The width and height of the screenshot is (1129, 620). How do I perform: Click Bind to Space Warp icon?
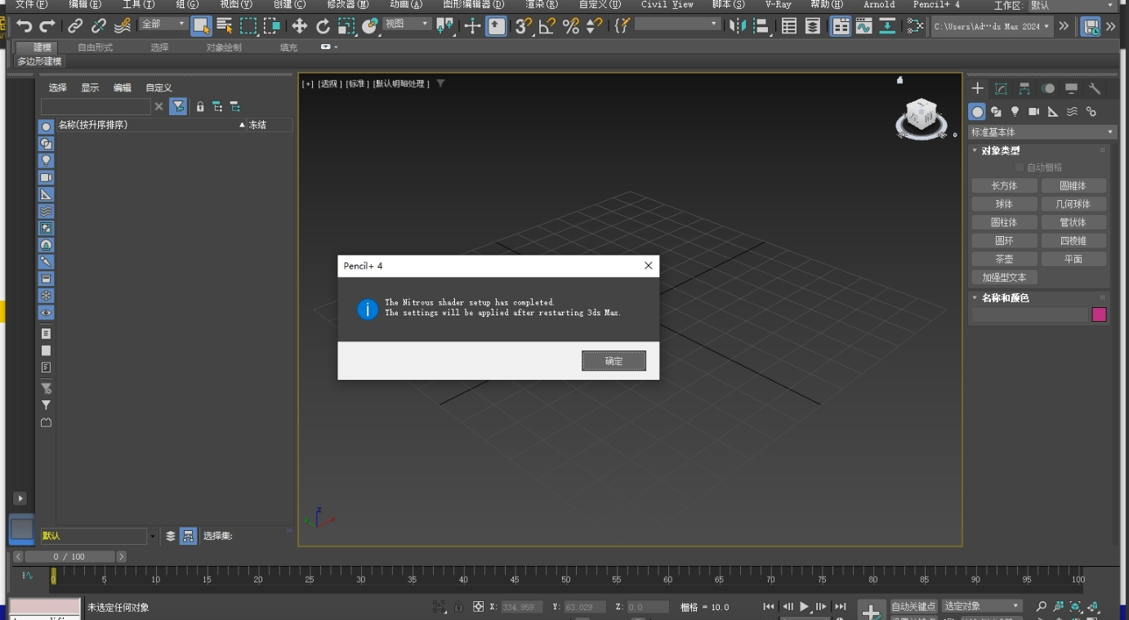(123, 26)
